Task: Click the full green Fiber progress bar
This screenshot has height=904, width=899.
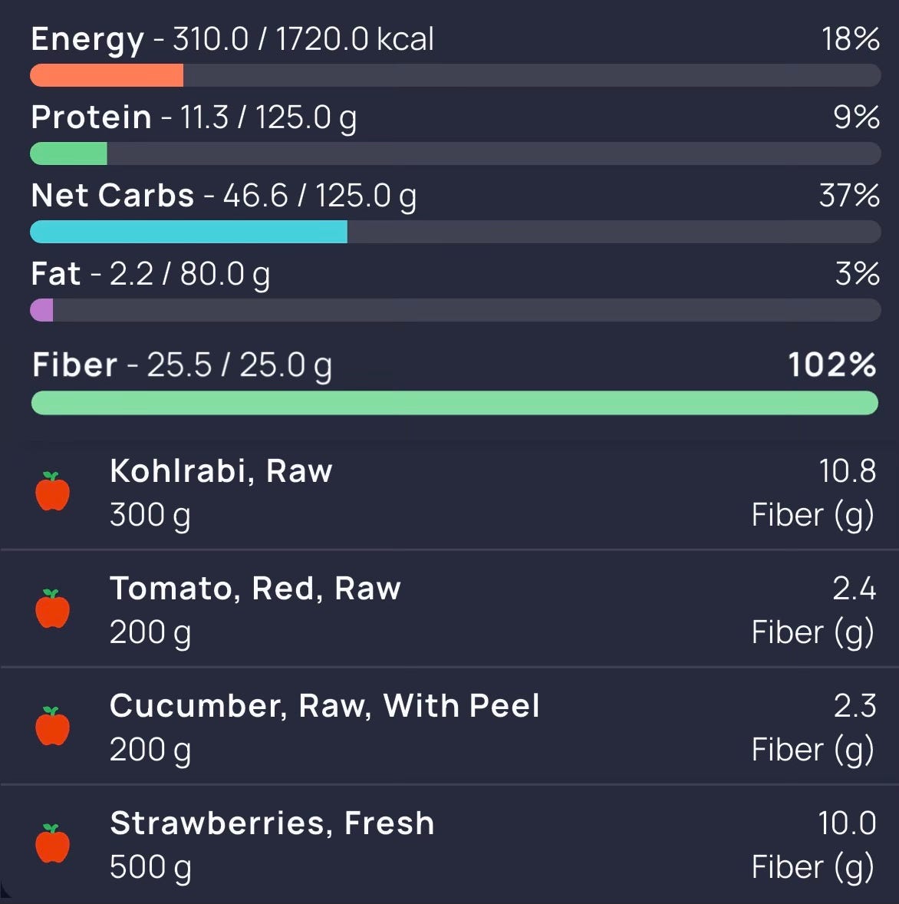Action: coord(455,403)
